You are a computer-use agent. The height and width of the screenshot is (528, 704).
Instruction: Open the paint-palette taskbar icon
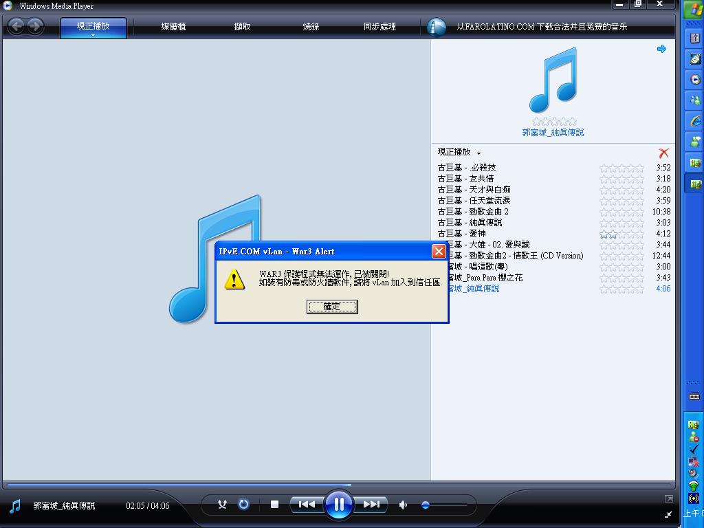coord(695,59)
